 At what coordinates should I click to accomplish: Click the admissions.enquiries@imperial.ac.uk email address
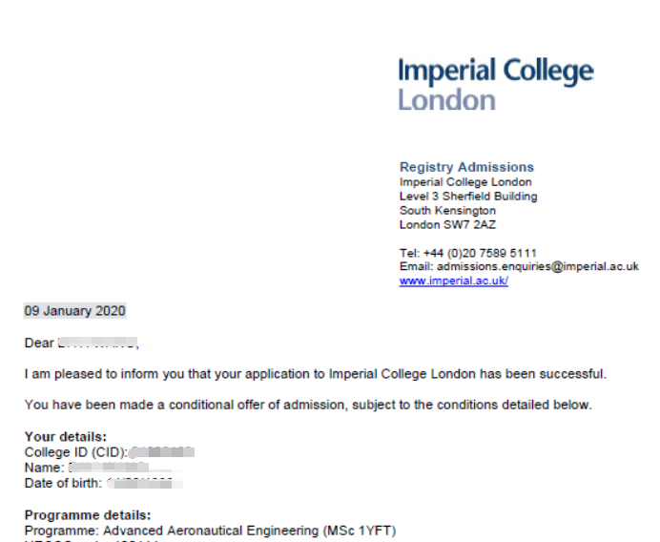[538, 266]
